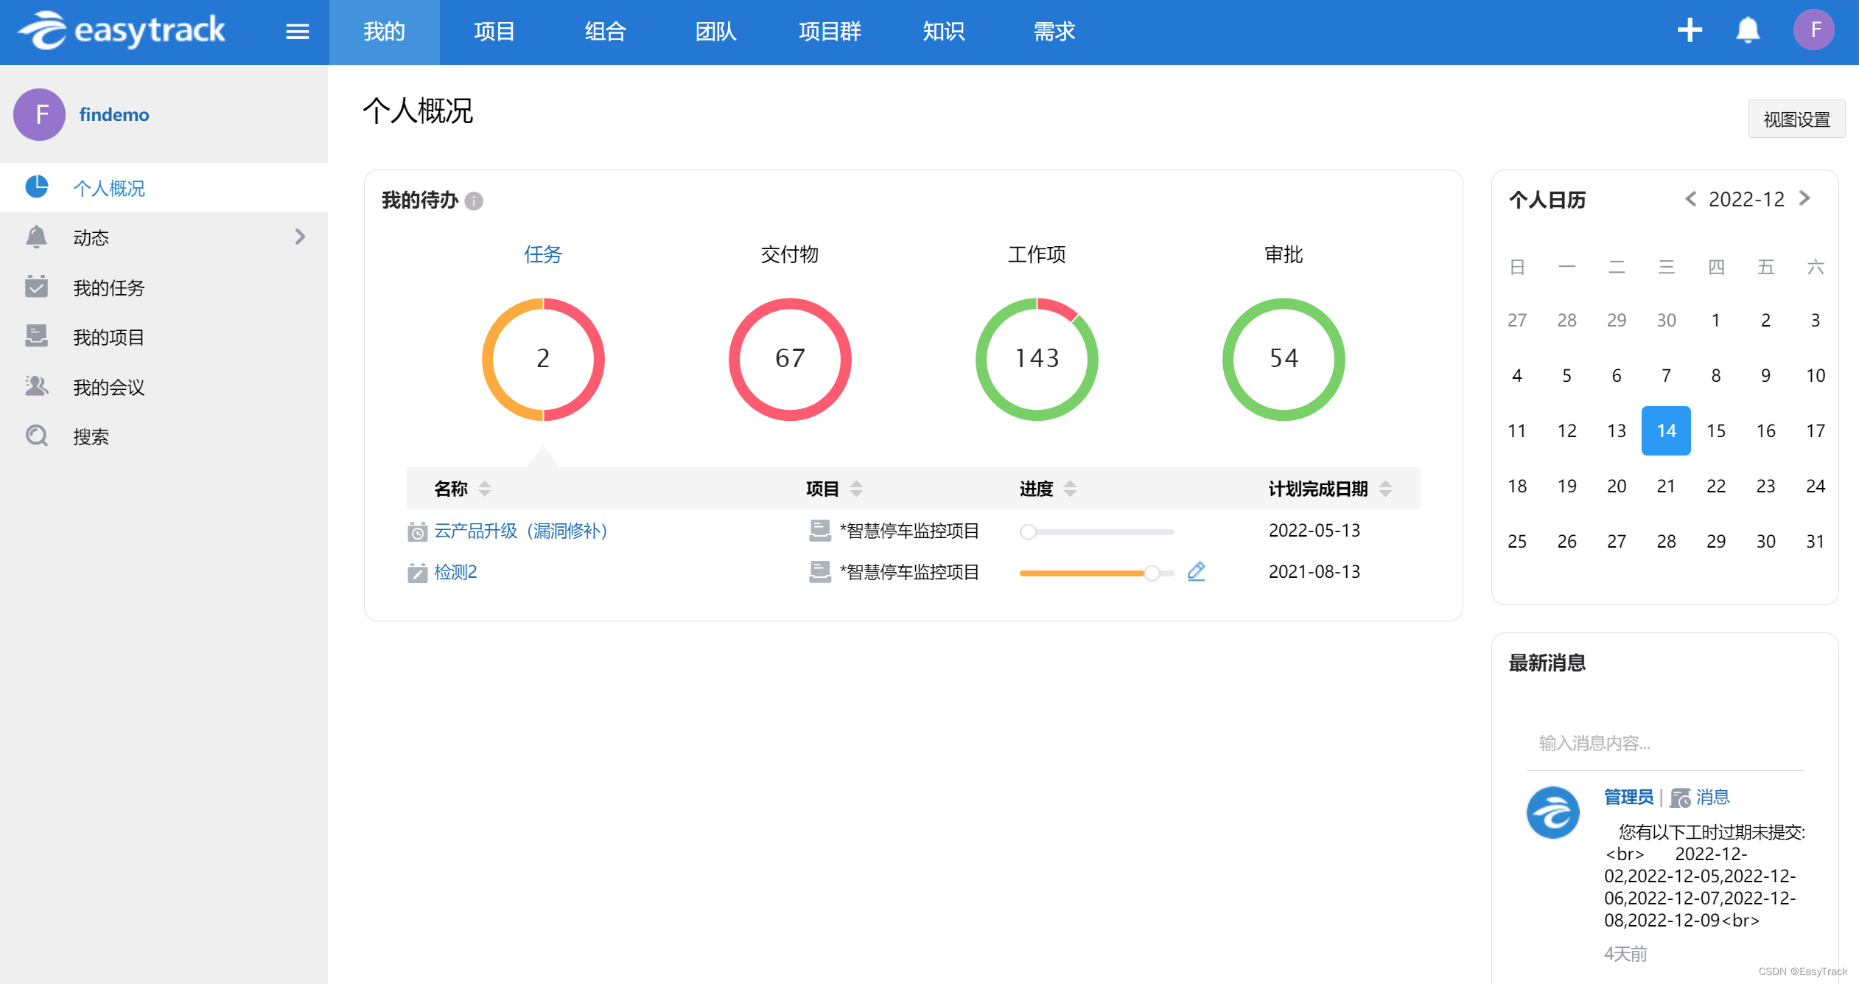Click the pie chart icon beside 个人概况
The image size is (1859, 984).
(37, 187)
